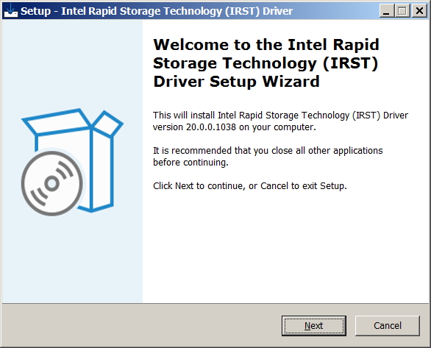Click the 'Click Next to continue' instruction text
The image size is (431, 348).
pos(250,186)
